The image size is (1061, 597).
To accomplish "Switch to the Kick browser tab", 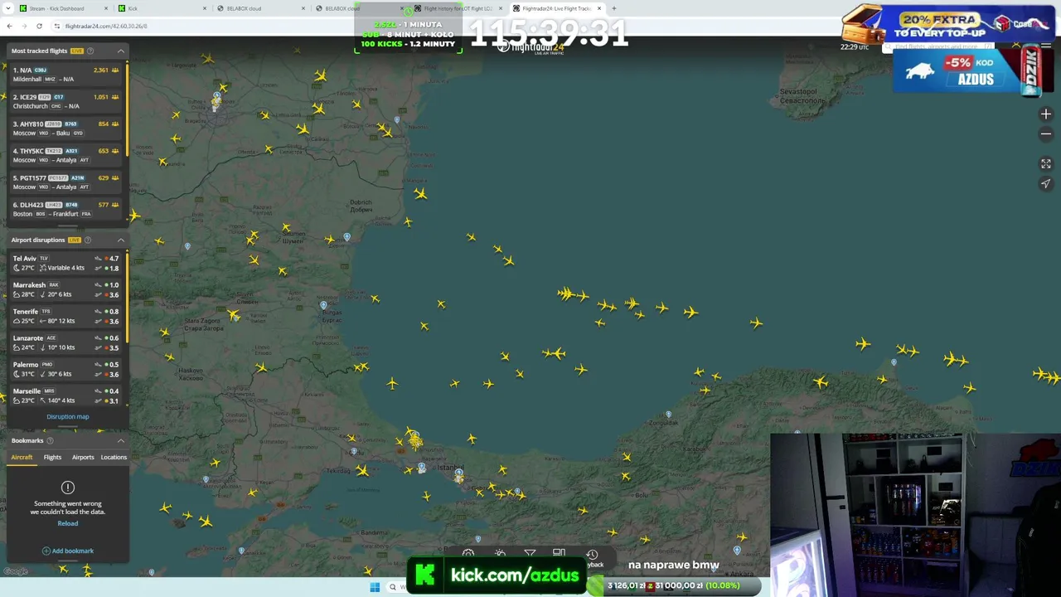I will click(162, 8).
